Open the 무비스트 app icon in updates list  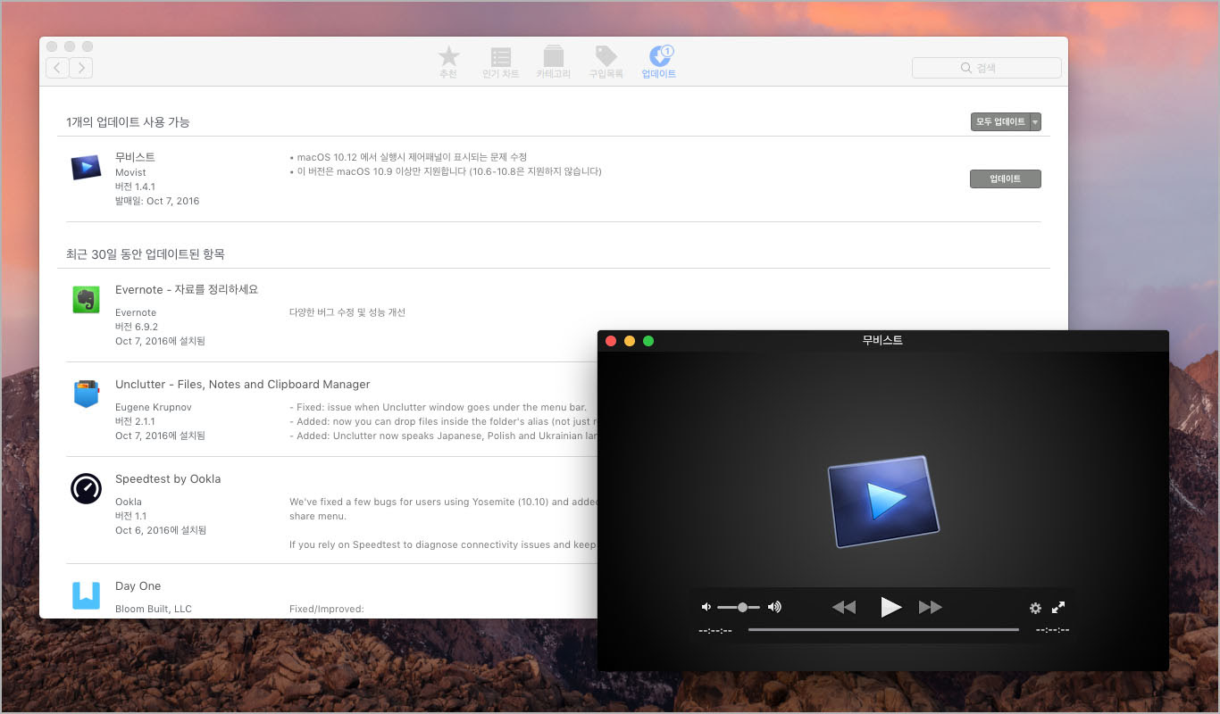pos(86,168)
